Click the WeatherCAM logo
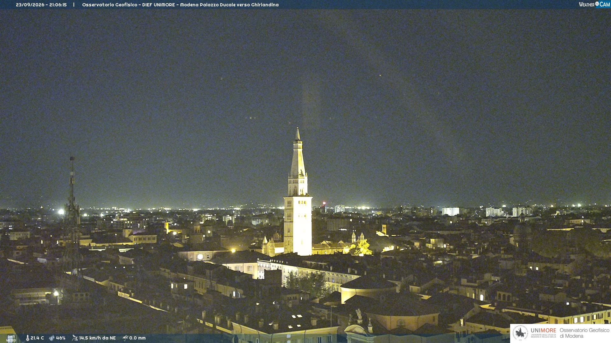The width and height of the screenshot is (611, 343). (594, 4)
